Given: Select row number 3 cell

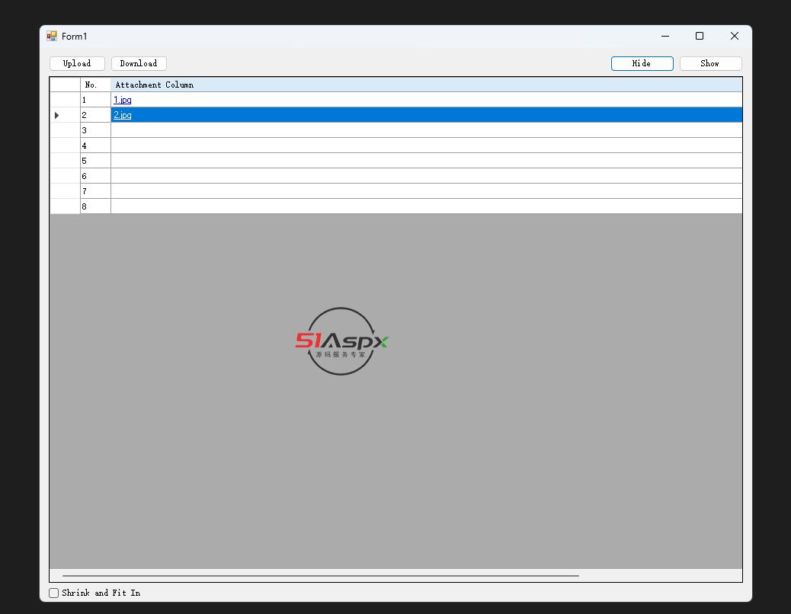Looking at the screenshot, I should click(x=95, y=130).
